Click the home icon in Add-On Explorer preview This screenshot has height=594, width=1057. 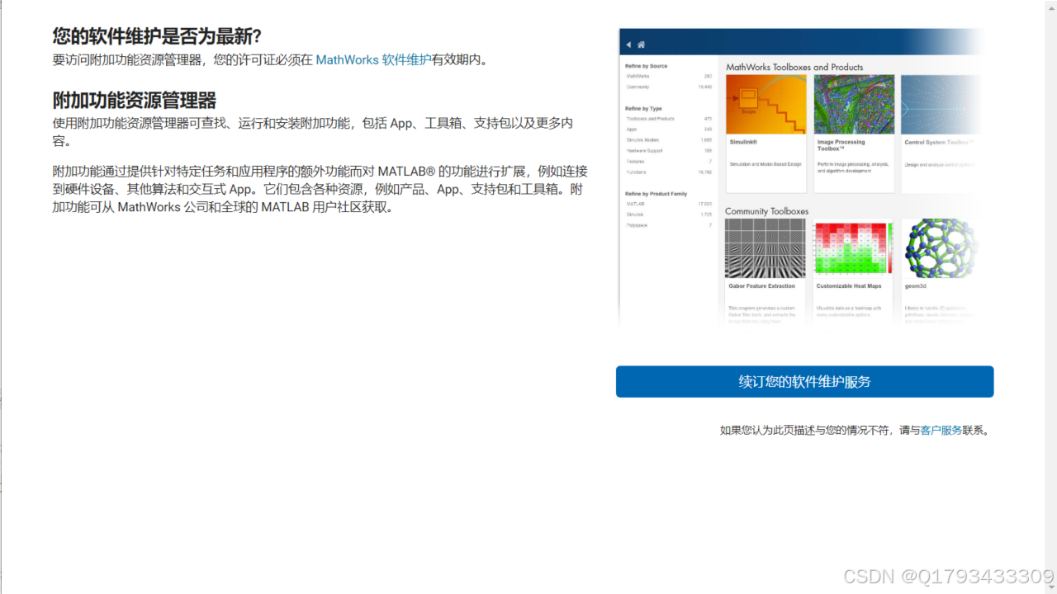(x=641, y=45)
